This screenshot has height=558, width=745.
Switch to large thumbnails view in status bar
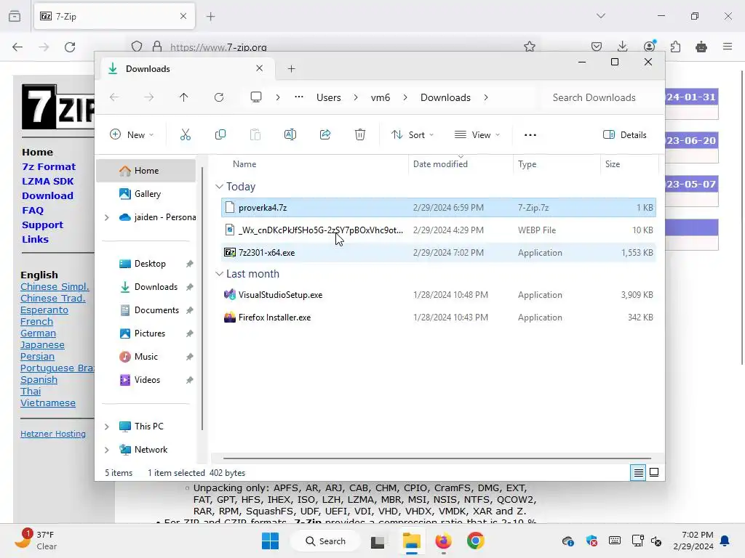point(654,472)
